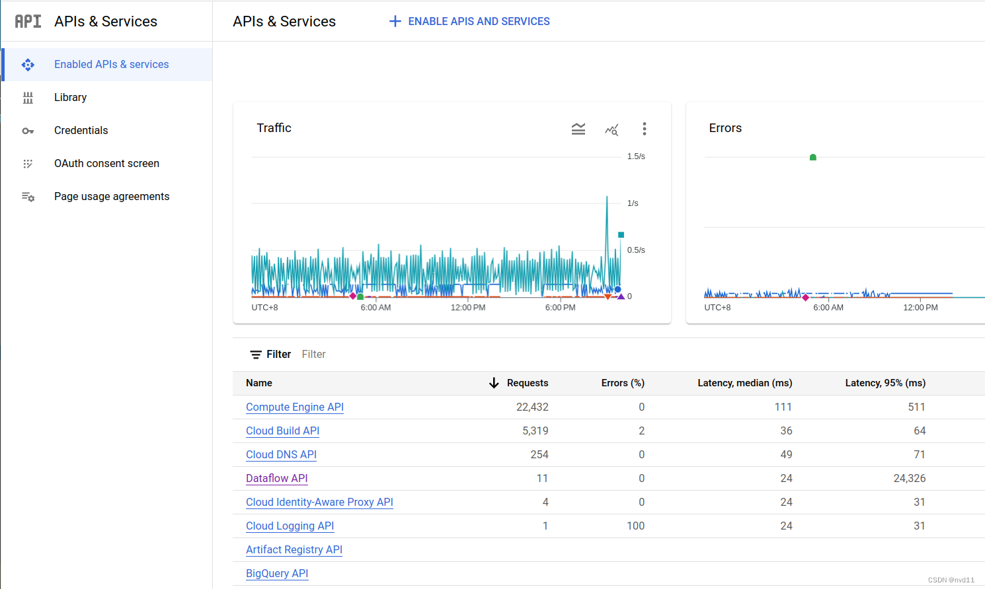Click the 100 errors percent value
The height and width of the screenshot is (589, 985).
coord(636,526)
